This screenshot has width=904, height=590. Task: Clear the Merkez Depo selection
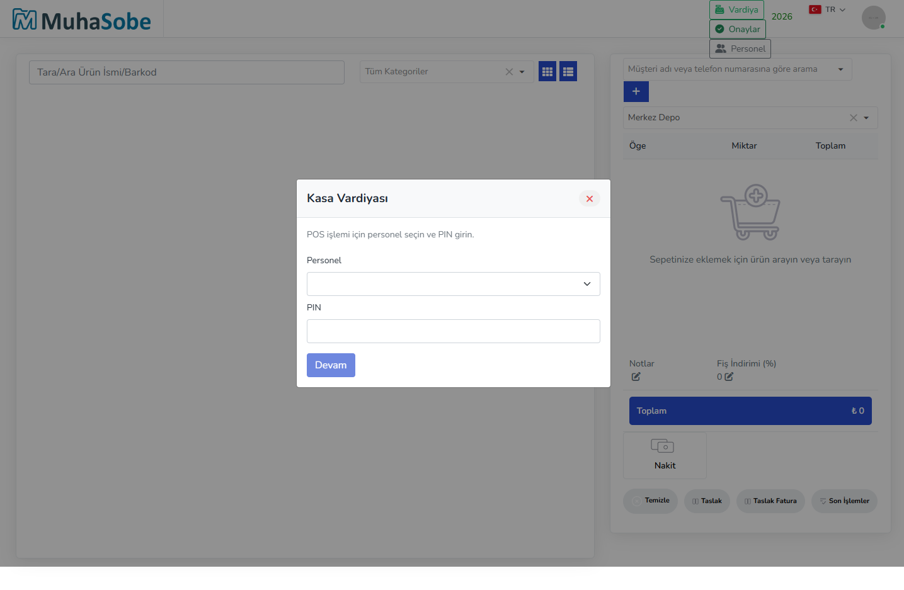(x=853, y=118)
